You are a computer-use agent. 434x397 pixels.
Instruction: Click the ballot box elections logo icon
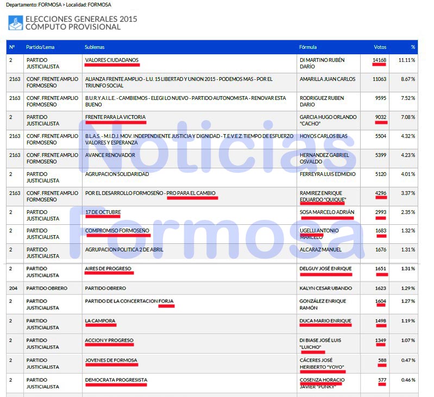point(16,23)
